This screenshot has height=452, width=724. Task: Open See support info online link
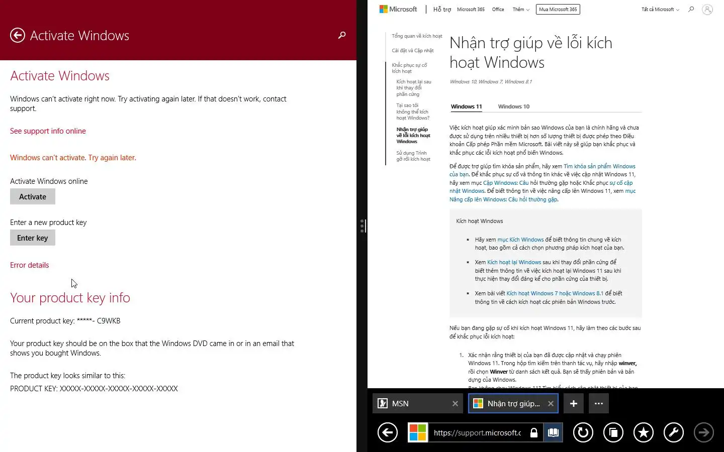(x=48, y=131)
